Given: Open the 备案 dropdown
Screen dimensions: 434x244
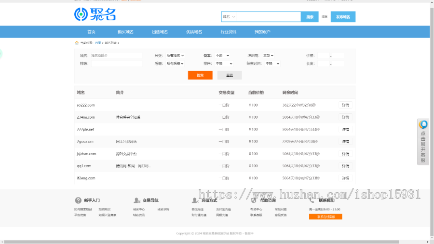Looking at the screenshot, I should point(222,55).
